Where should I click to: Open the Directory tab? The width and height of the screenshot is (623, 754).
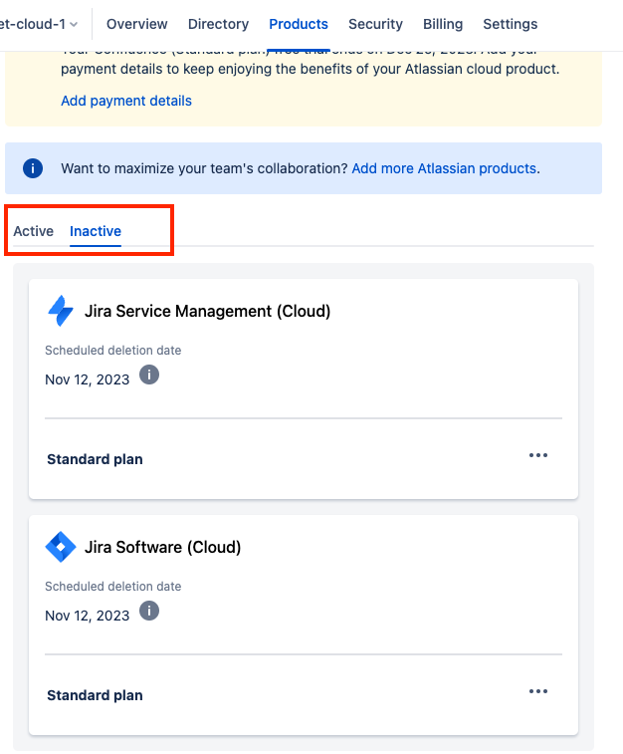(218, 24)
